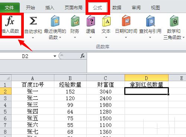Viewport: 186px width, 137px height.
Task: Open the Financial (财务) functions icon
Action: (x=75, y=21)
